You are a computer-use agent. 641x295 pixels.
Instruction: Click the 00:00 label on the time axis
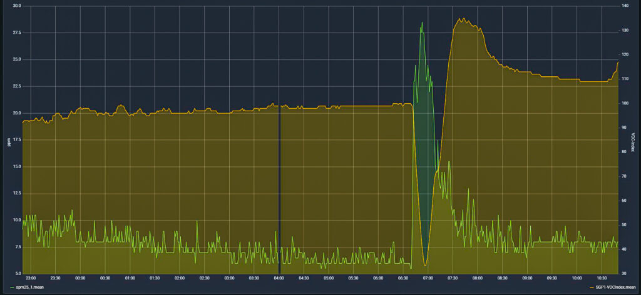(x=80, y=278)
